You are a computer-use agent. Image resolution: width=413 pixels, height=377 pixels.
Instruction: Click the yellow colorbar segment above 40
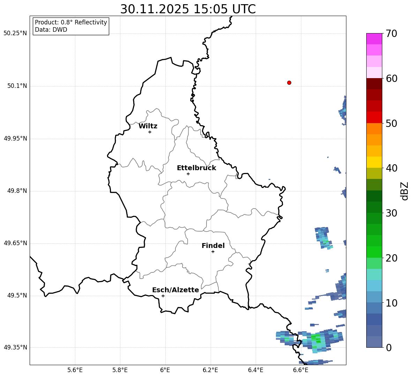(x=374, y=162)
